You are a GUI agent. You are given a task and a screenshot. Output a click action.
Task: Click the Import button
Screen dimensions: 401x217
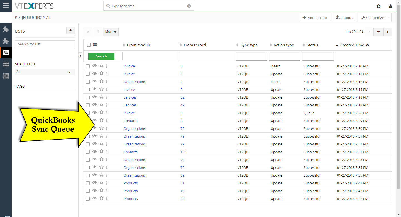point(344,18)
